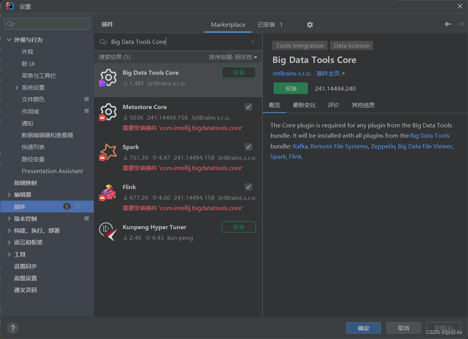Open the Big Data File Viewer link

[425, 146]
